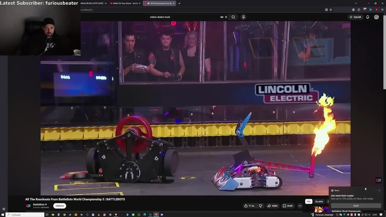386x217 pixels.
Task: Open the clock showing 23:45
Action: tap(375, 215)
